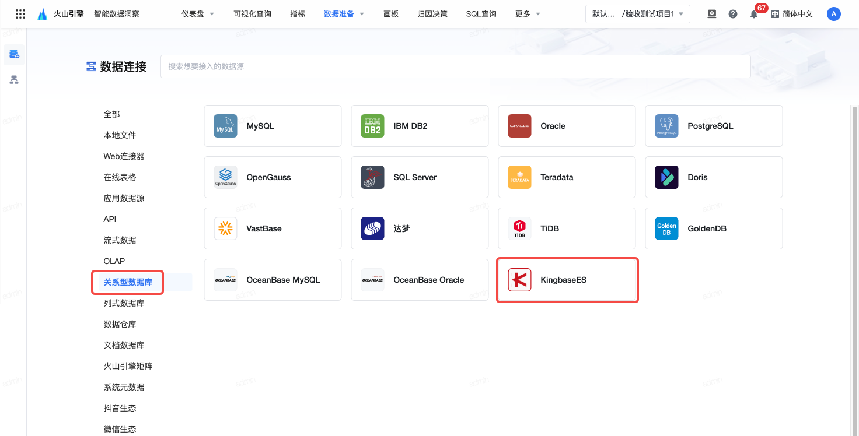Click the OpenGauss icon

226,177
